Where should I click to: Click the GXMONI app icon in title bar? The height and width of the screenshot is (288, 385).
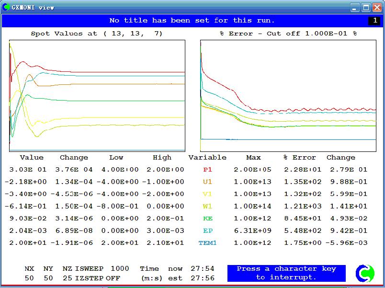[x=6, y=7]
